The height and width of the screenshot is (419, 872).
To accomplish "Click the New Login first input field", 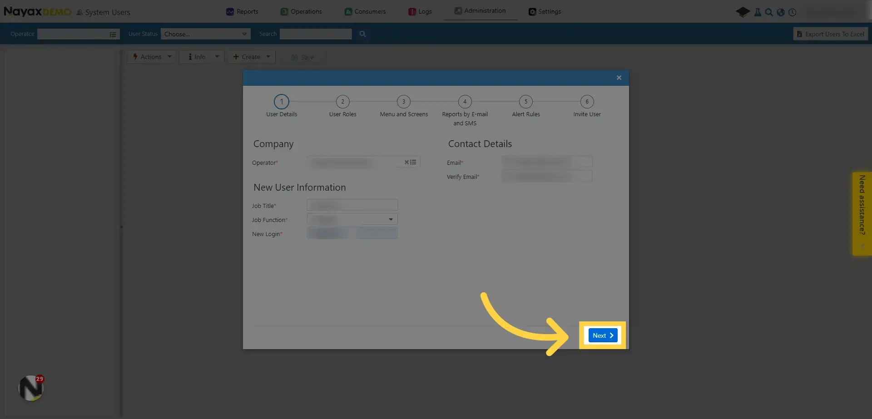I will (327, 233).
